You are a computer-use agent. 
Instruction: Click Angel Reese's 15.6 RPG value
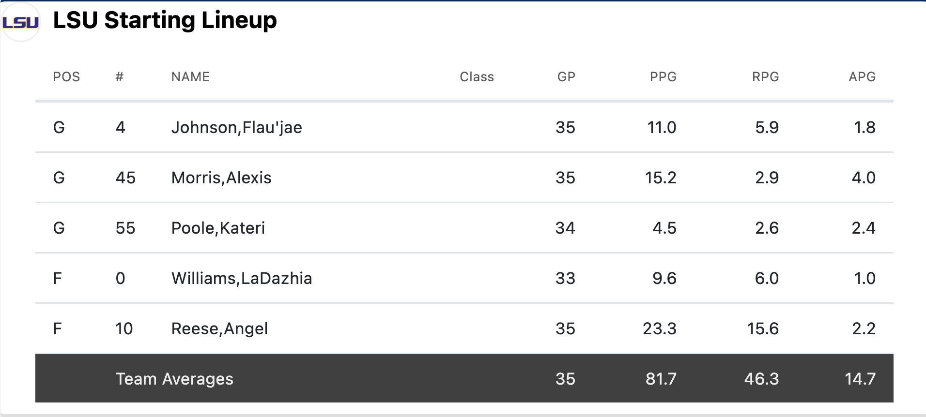click(x=763, y=328)
